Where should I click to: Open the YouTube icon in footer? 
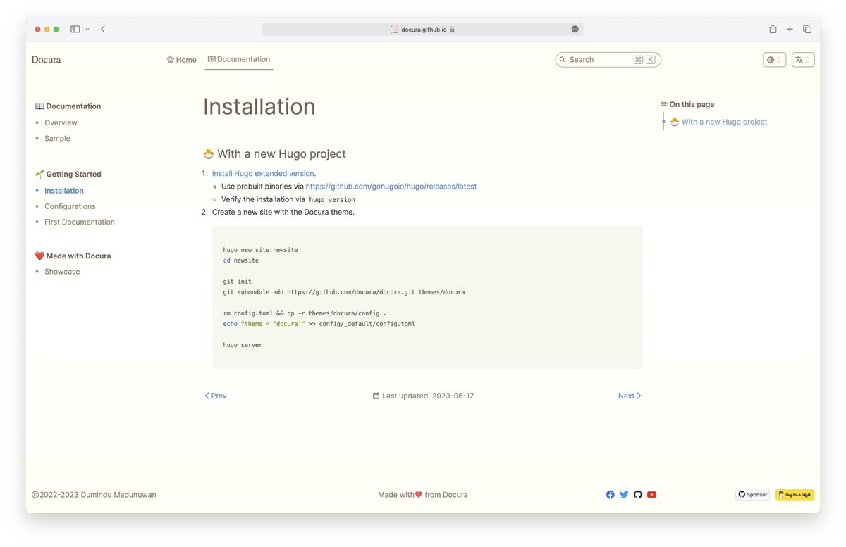pos(651,495)
